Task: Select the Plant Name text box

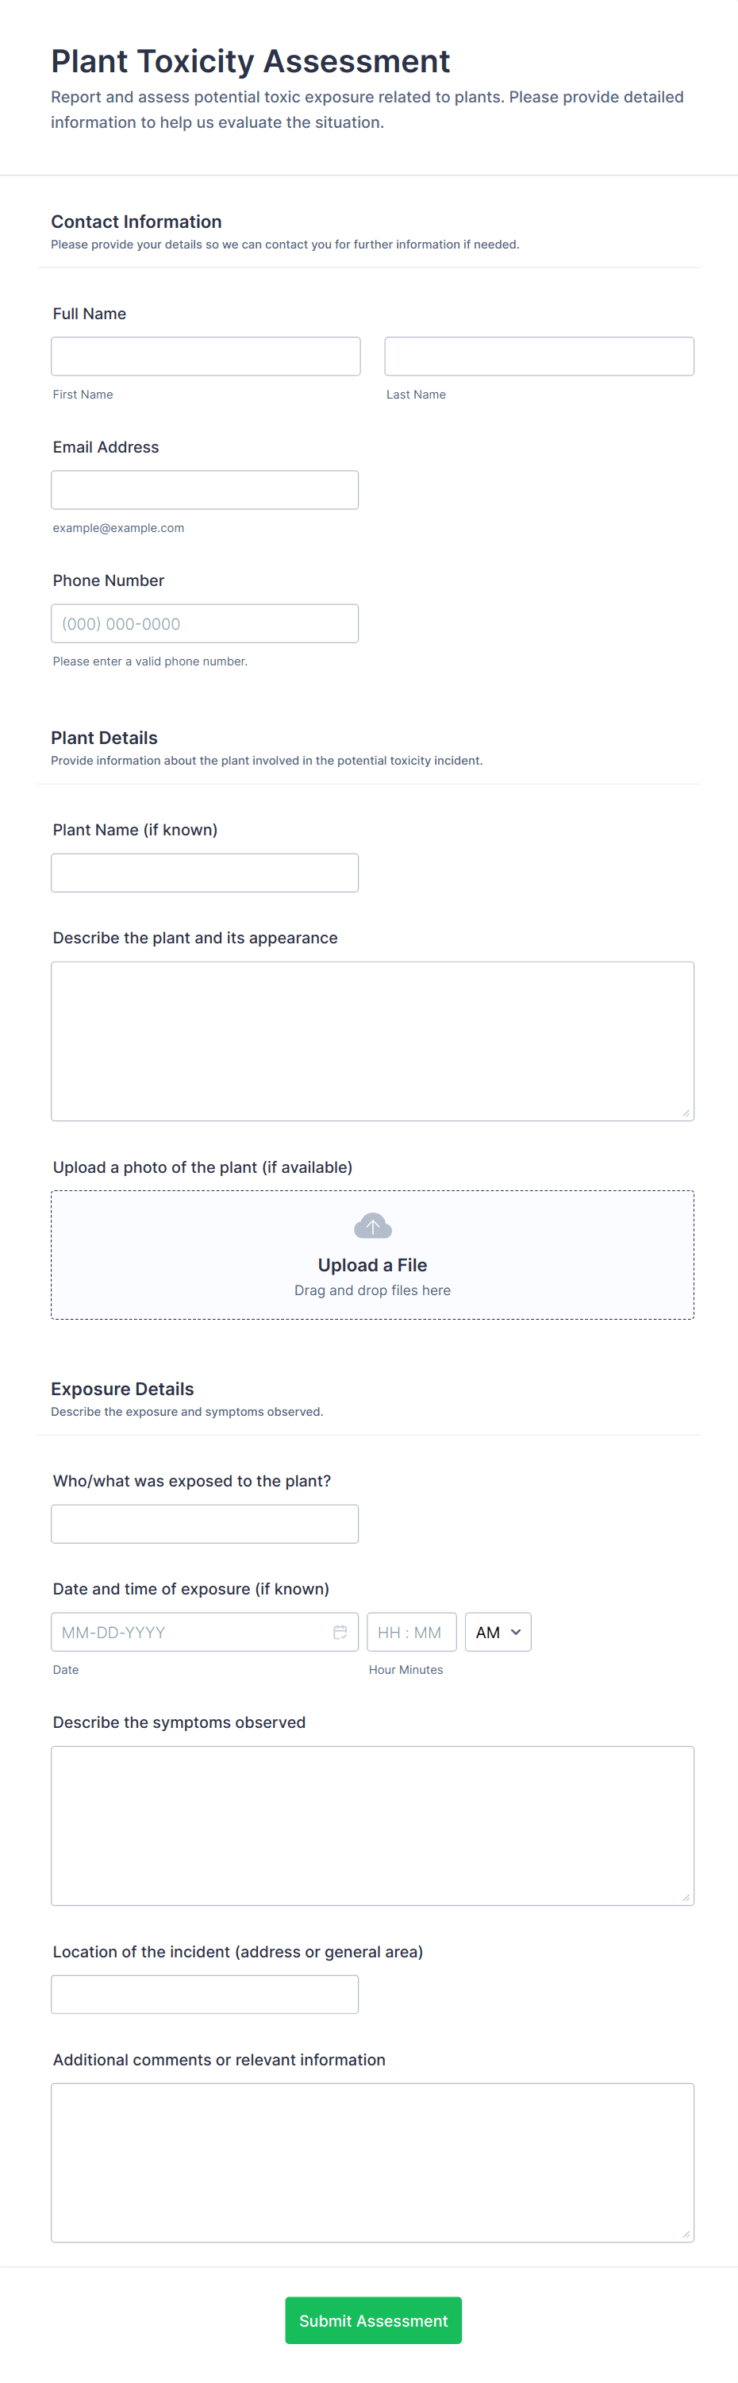Action: [205, 873]
